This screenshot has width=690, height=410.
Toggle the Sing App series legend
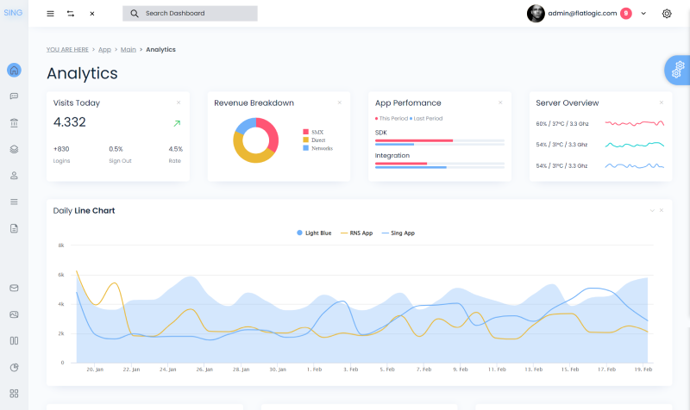click(x=398, y=233)
